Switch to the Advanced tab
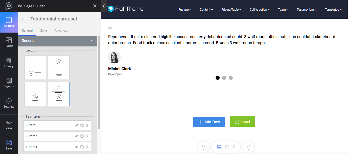348x154 pixels. [x=61, y=30]
